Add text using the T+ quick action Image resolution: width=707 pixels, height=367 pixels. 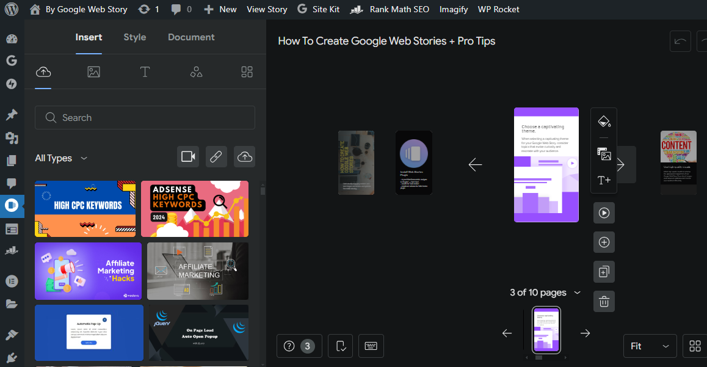pos(604,180)
